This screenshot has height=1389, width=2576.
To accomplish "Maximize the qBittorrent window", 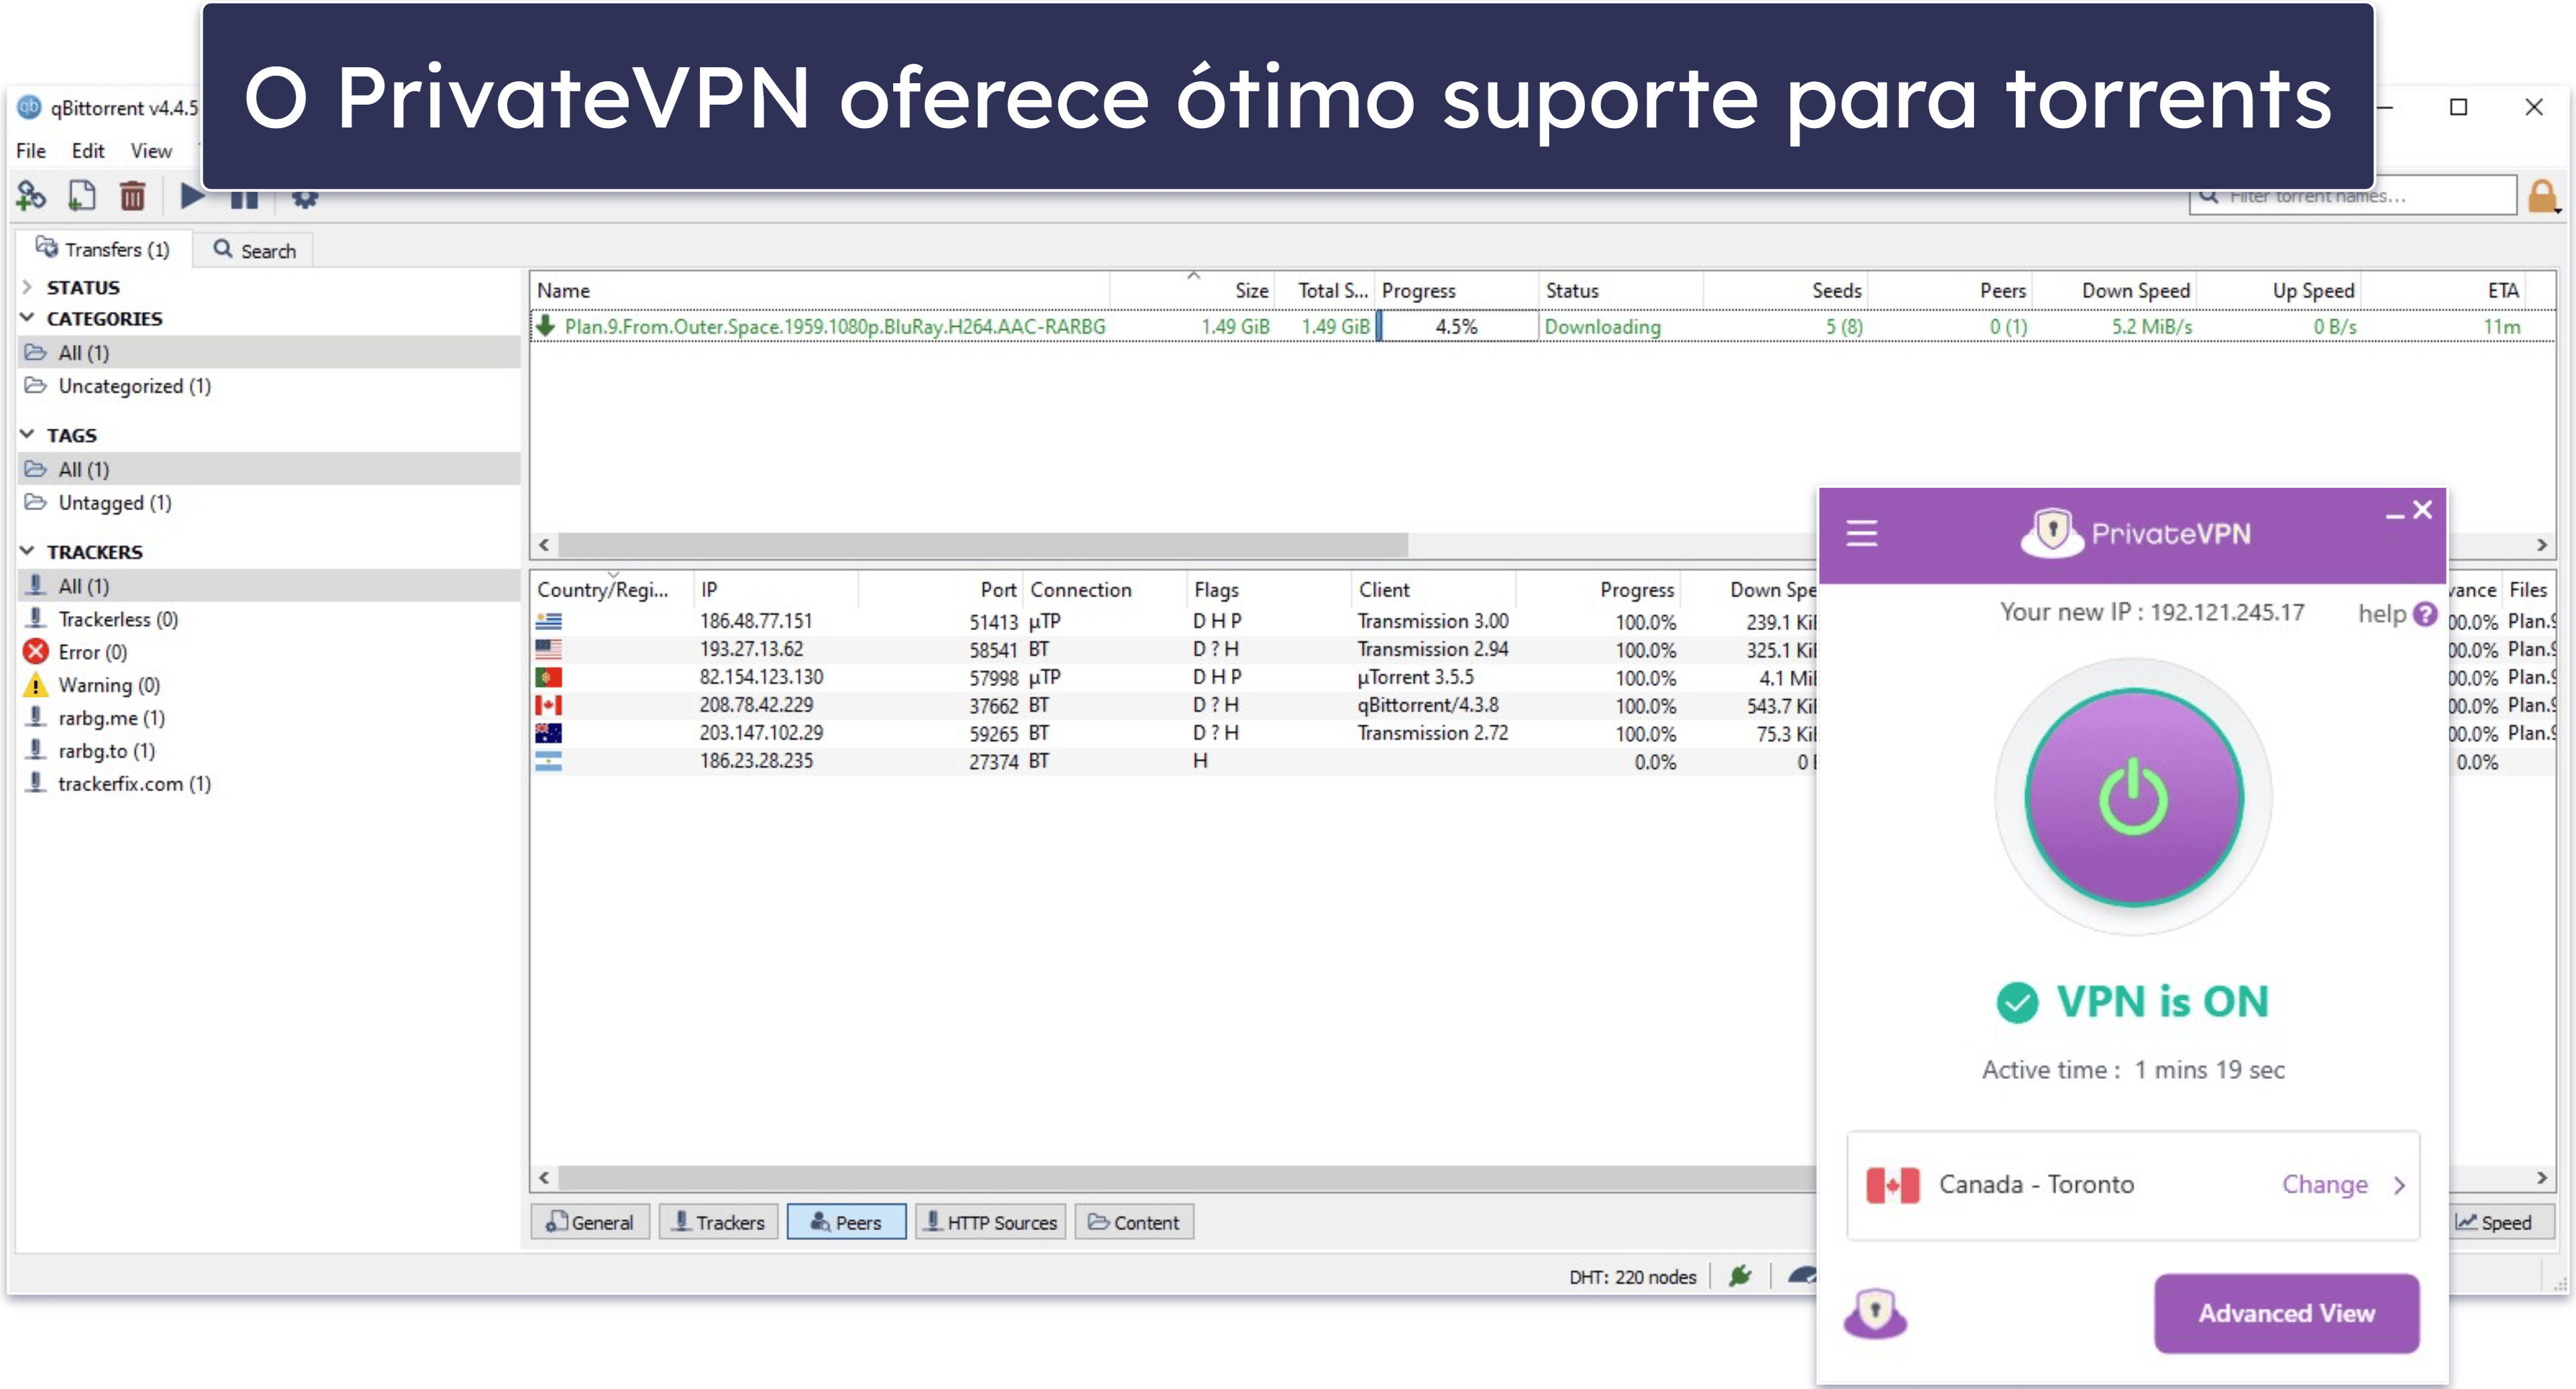I will 2458,107.
